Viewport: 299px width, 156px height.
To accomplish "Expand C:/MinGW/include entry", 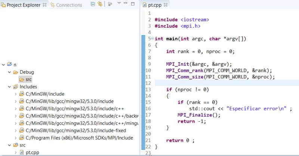I will pos(16,94).
